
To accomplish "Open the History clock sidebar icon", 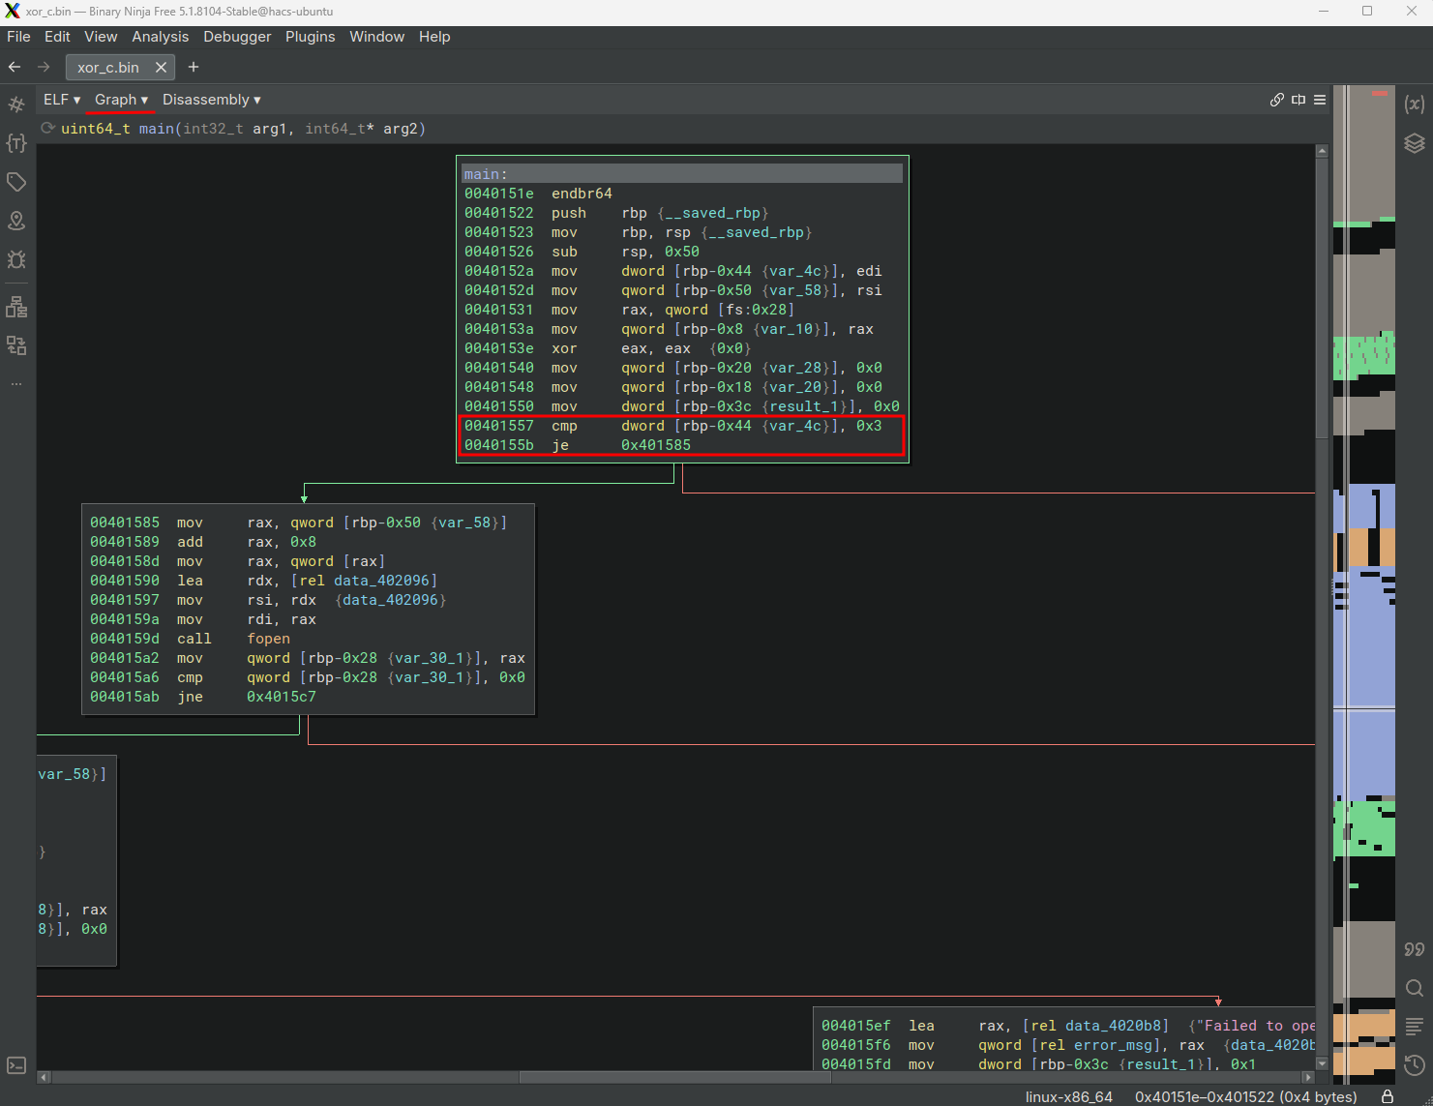I will [x=1414, y=1065].
